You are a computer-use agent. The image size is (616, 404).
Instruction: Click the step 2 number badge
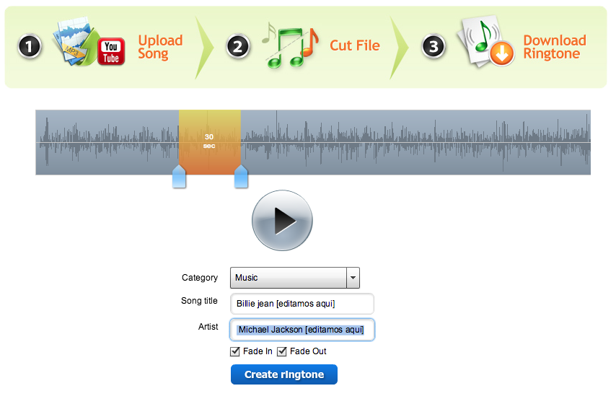(238, 47)
